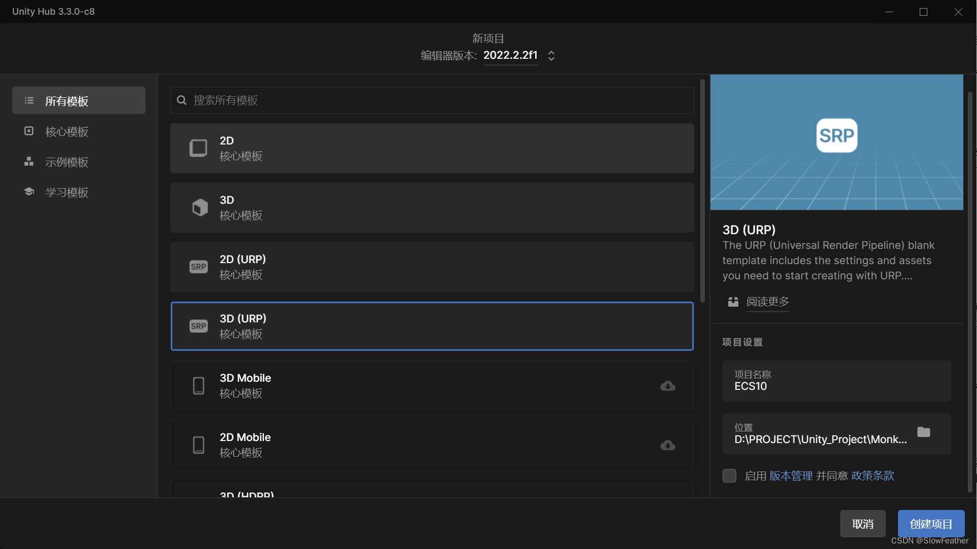Viewport: 977px width, 549px height.
Task: Click the 2D template square icon
Action: click(x=198, y=148)
